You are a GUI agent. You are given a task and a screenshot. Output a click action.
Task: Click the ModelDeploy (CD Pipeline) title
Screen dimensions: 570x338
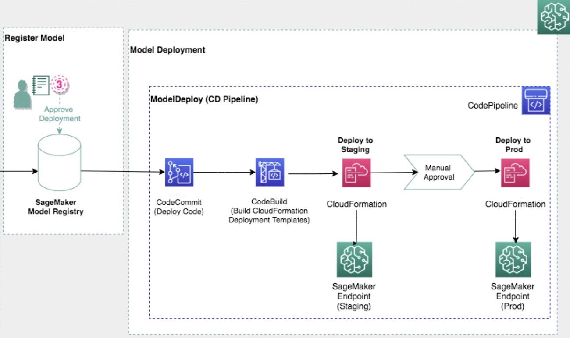pyautogui.click(x=204, y=99)
